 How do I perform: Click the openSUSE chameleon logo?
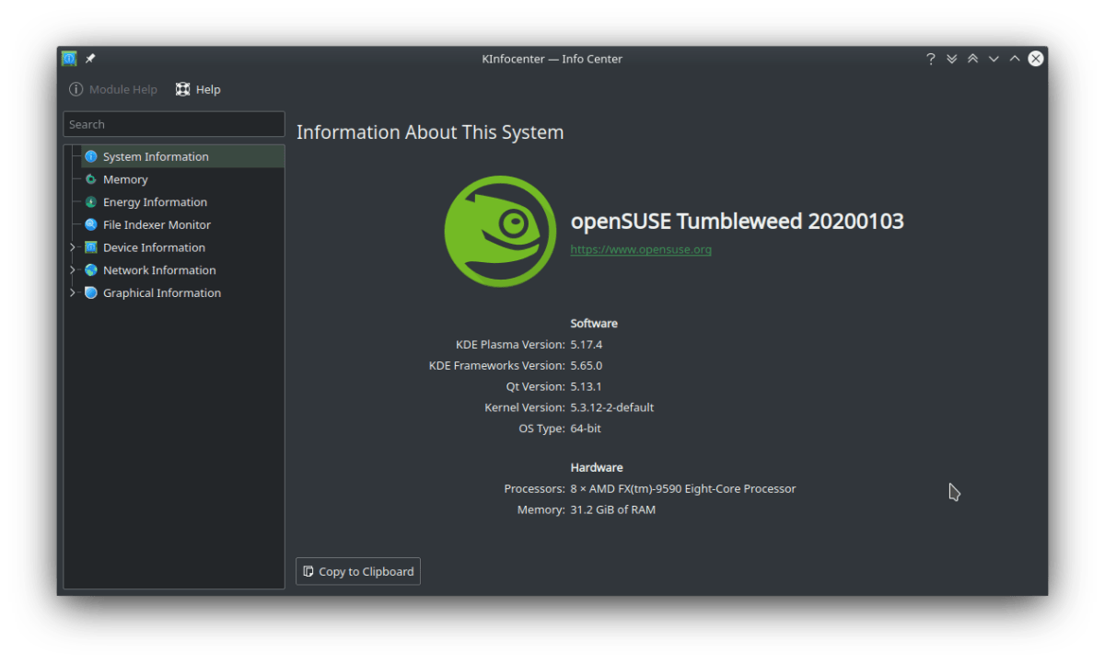pos(500,231)
